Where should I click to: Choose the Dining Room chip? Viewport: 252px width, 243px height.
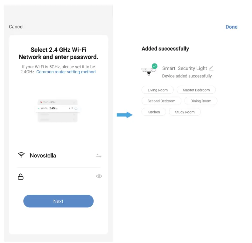[201, 101]
